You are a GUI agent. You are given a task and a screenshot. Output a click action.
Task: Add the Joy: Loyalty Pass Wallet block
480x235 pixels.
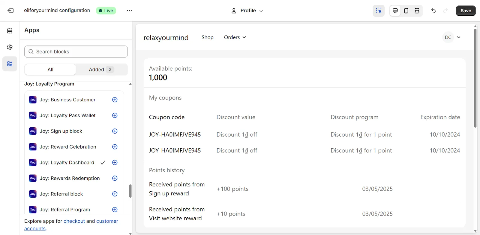pos(115,115)
